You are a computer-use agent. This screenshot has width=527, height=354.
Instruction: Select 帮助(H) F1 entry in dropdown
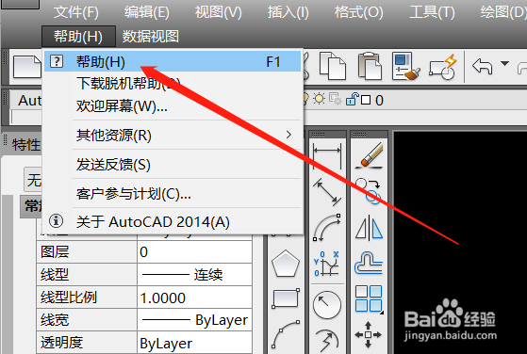coord(173,62)
